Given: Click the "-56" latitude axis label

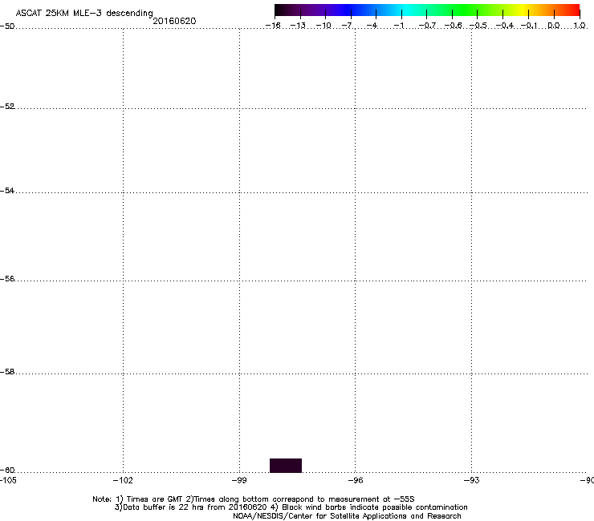Looking at the screenshot, I should (7, 279).
